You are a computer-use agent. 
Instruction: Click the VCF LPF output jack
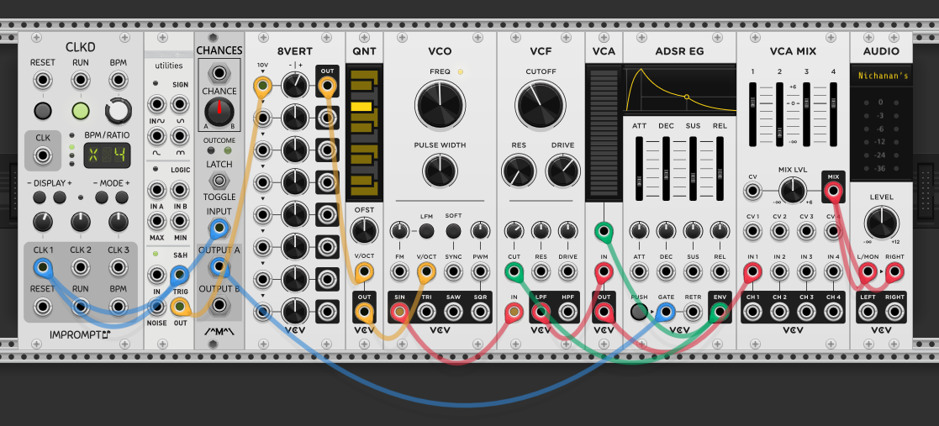tap(541, 312)
